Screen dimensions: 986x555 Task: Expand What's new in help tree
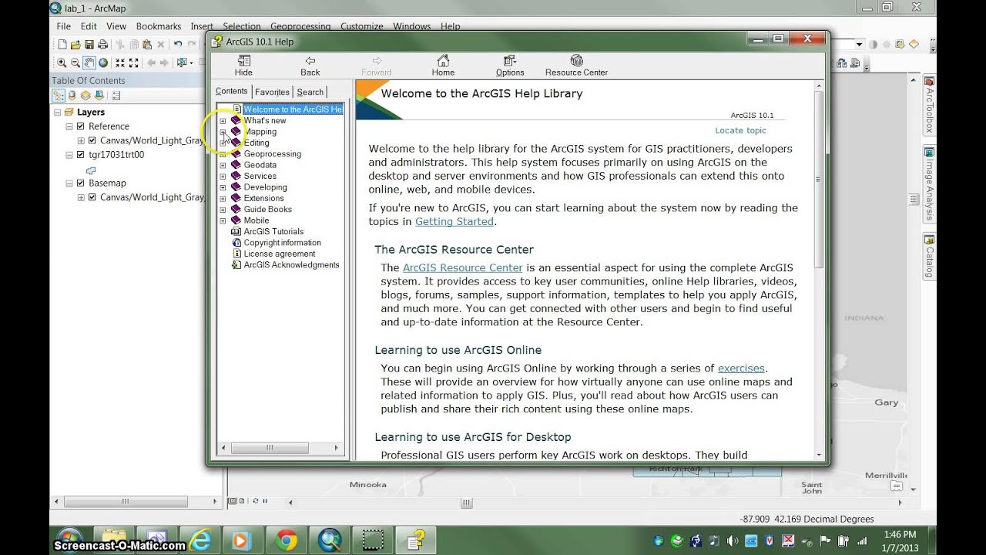[223, 121]
